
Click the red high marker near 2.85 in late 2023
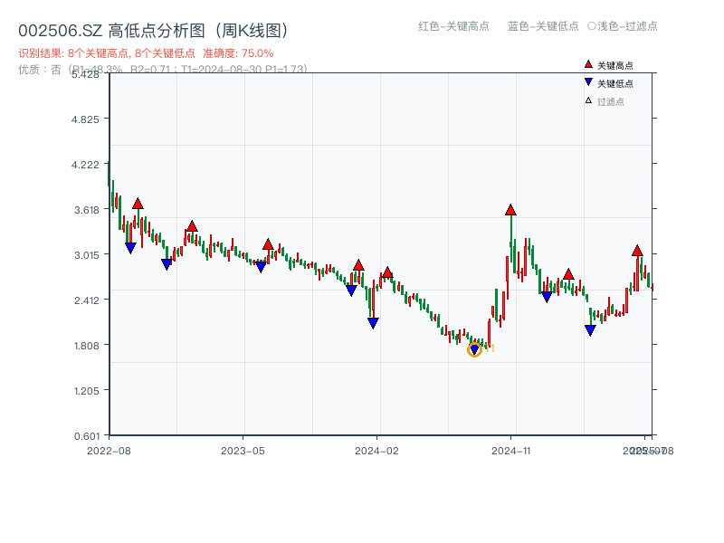coord(358,265)
